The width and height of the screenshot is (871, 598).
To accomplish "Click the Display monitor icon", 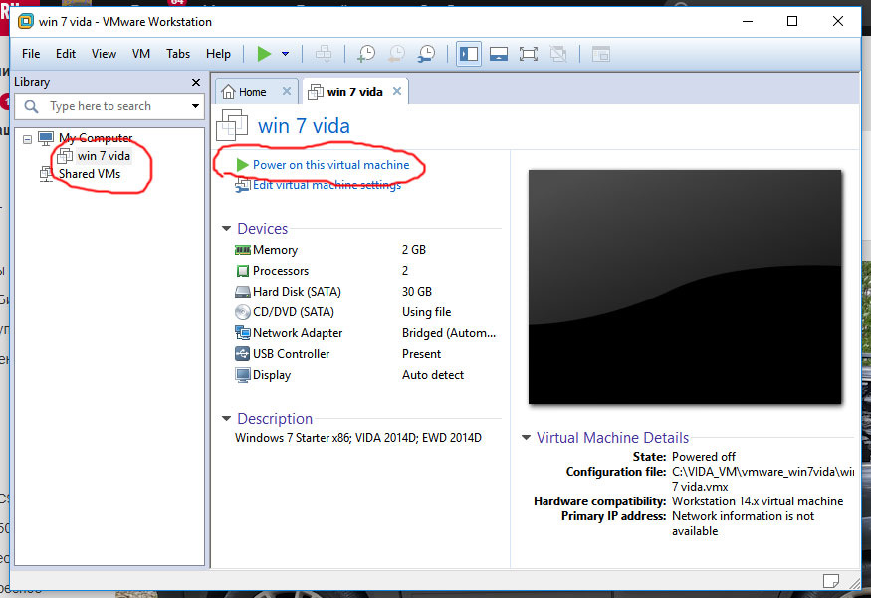I will 242,375.
